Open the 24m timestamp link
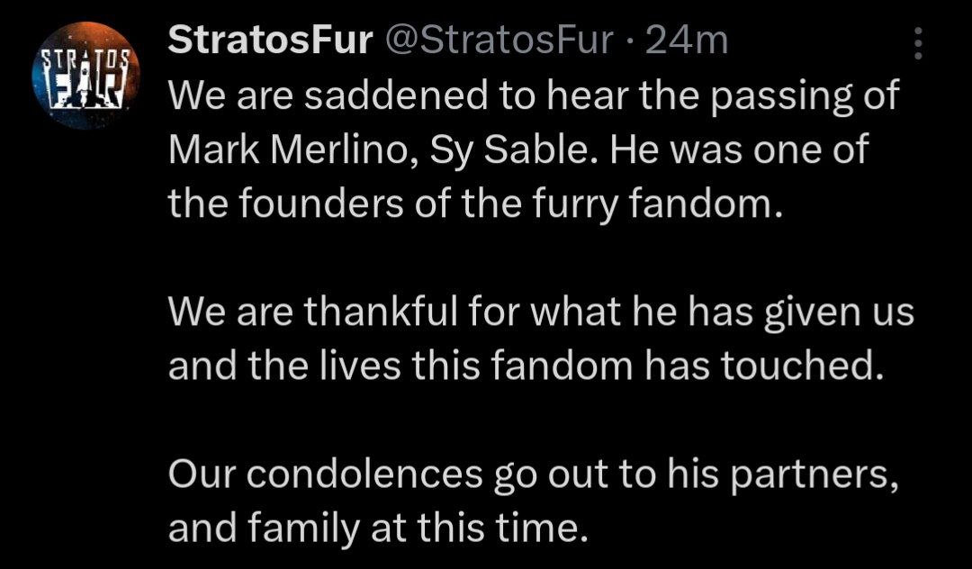972x569 pixels. click(x=687, y=41)
